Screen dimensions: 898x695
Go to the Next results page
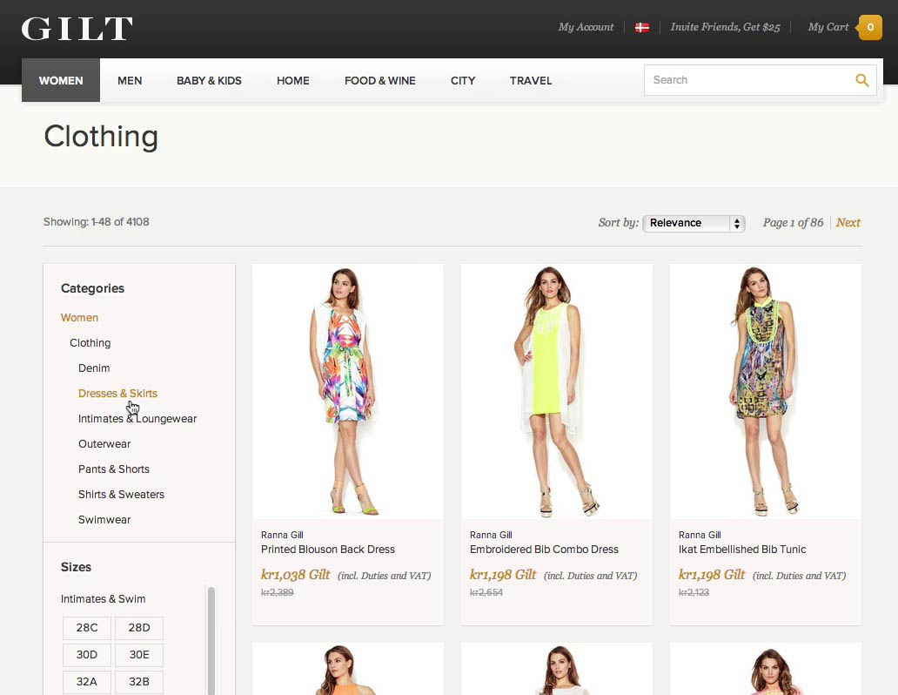click(848, 223)
